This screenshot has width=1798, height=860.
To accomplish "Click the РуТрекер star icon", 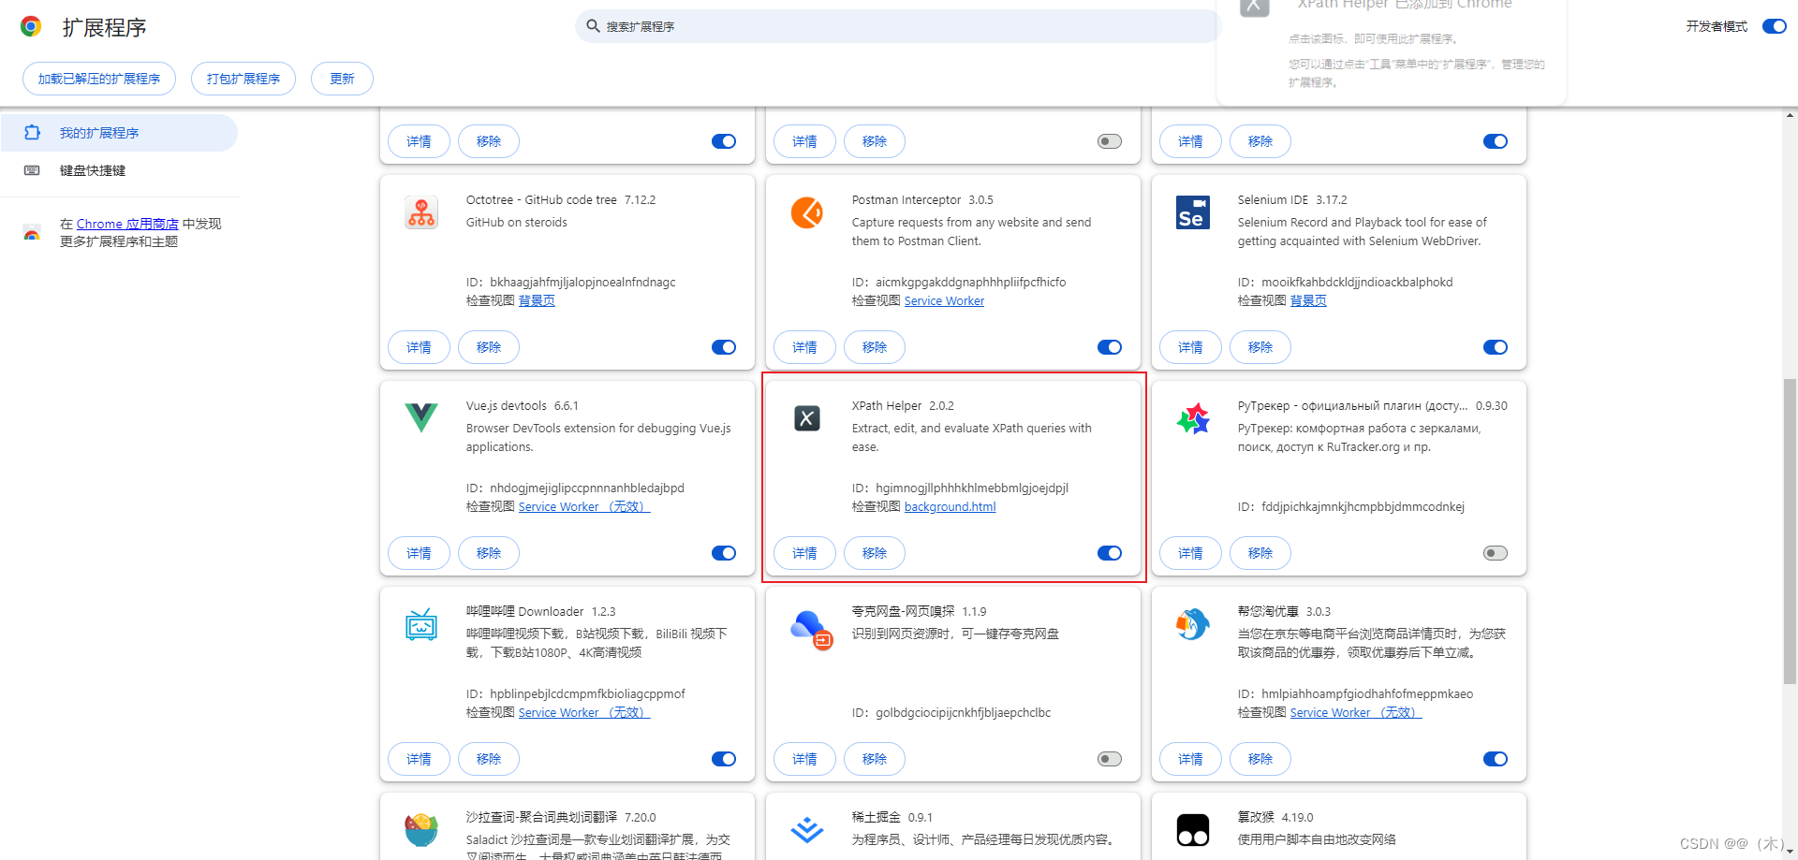I will 1193,418.
